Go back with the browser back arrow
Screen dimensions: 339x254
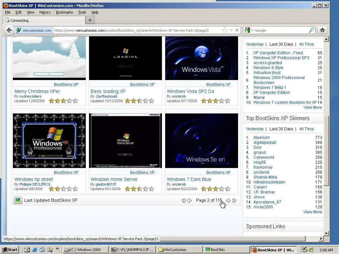[x=9, y=30]
